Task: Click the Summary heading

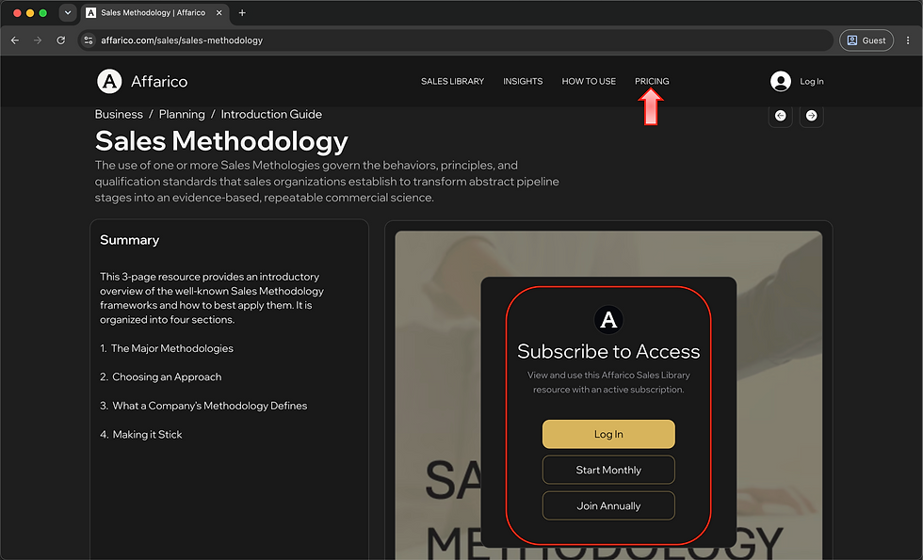Action: 130,240
